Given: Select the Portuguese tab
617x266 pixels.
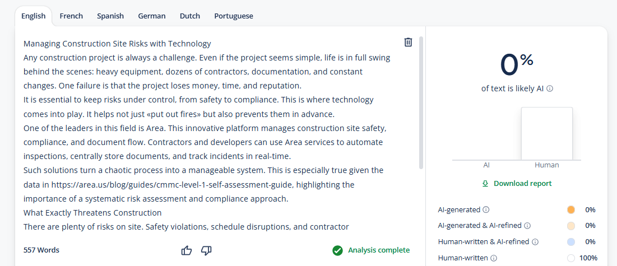Looking at the screenshot, I should click(x=234, y=16).
